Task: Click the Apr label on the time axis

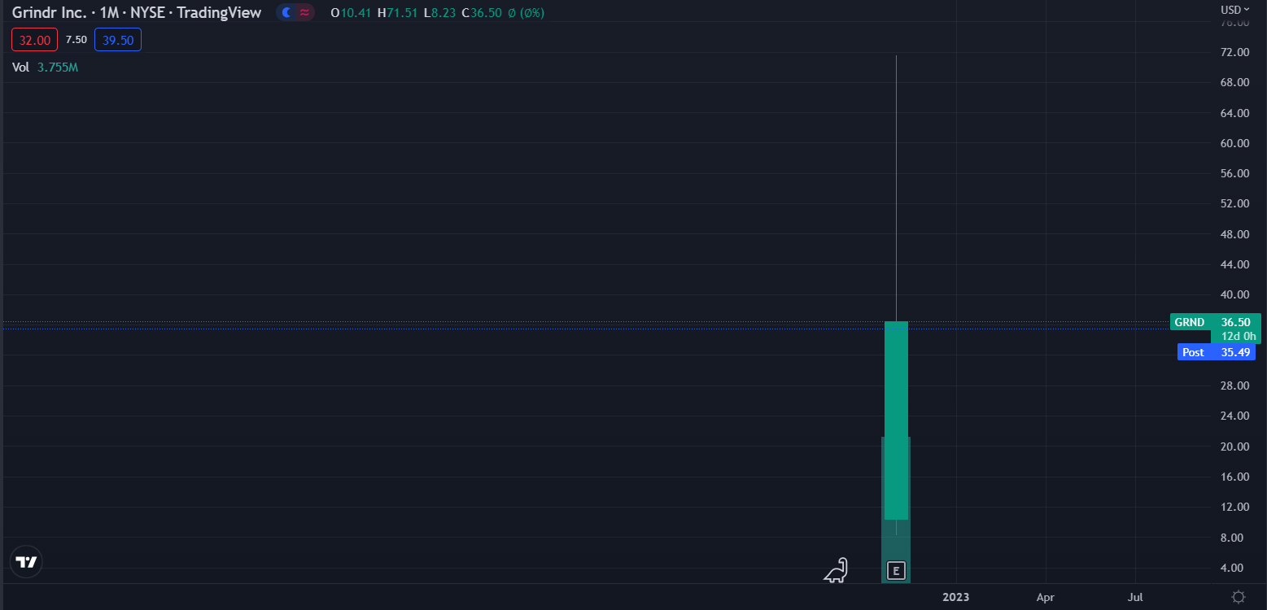Action: [x=1046, y=597]
